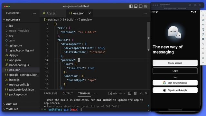Switch to OUTPUT panel tab

68,93
